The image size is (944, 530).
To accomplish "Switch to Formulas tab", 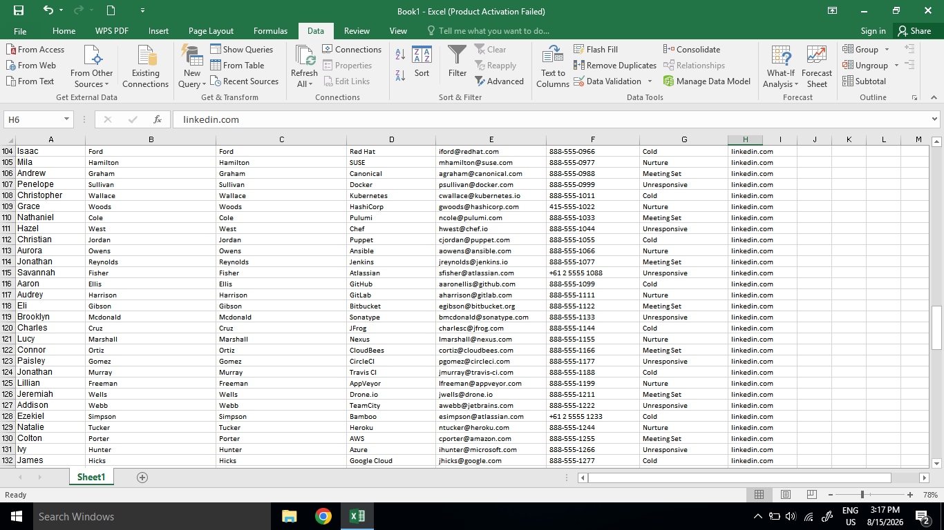I will tap(270, 31).
